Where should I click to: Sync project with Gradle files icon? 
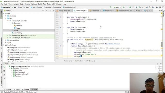[x=147, y=7]
